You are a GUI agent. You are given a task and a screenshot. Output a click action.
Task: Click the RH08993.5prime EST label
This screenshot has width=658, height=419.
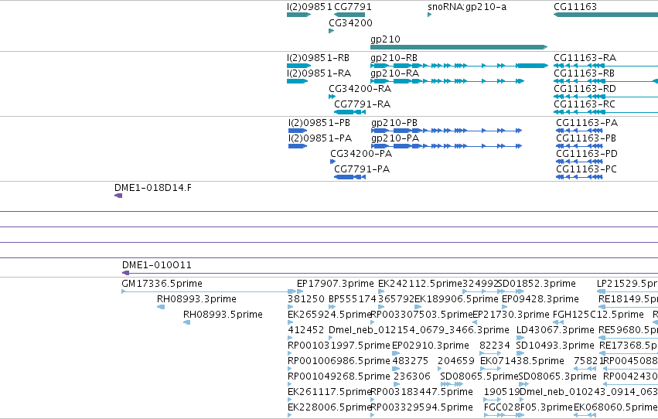point(223,315)
